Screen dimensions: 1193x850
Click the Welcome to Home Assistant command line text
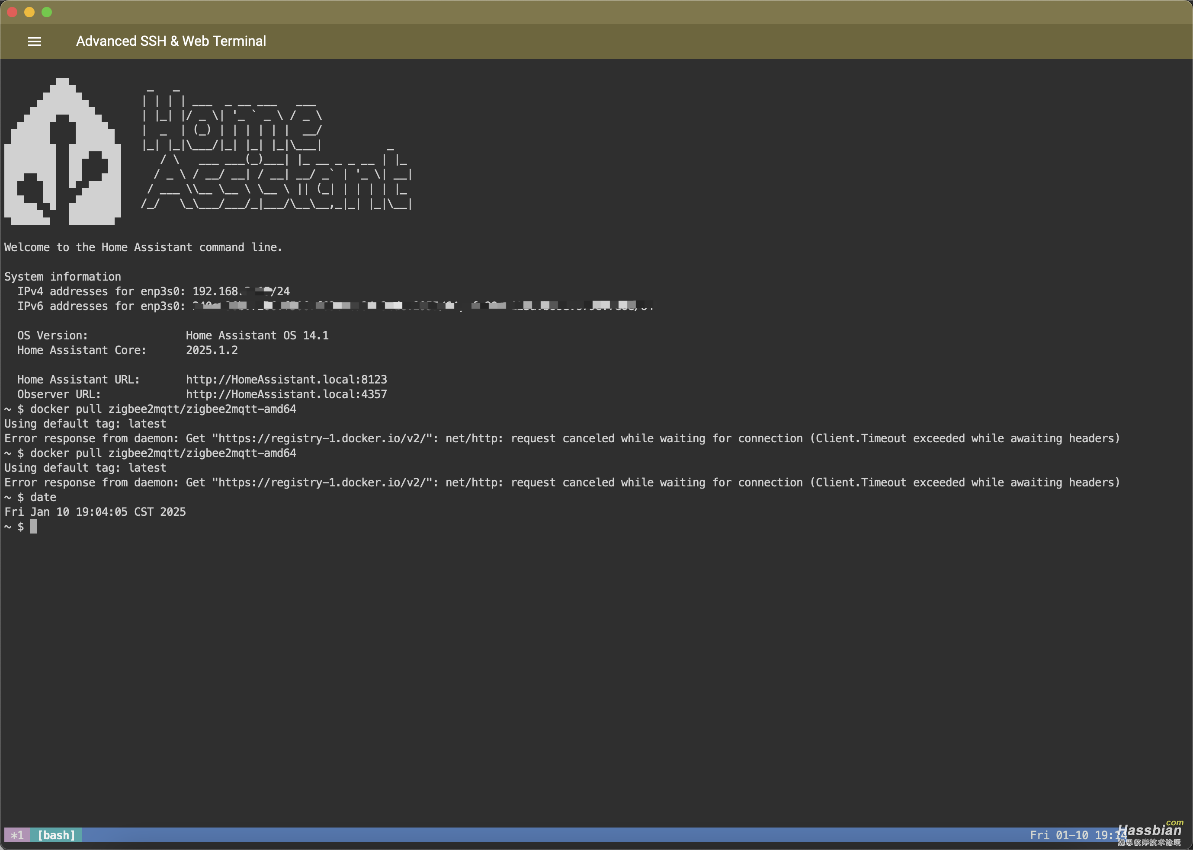click(x=144, y=247)
